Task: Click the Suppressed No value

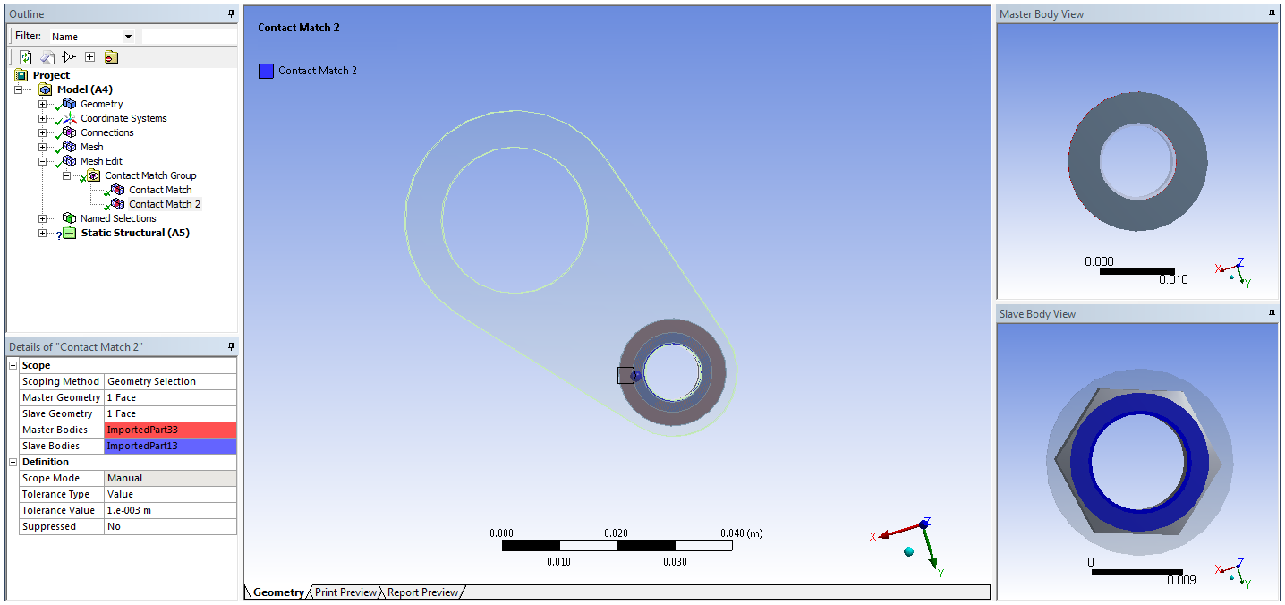Action: (x=171, y=526)
